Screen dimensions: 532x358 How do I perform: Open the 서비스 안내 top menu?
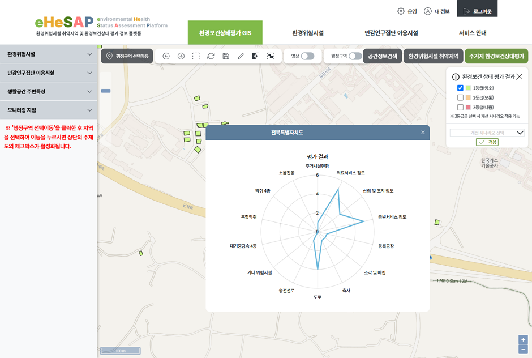tap(473, 33)
